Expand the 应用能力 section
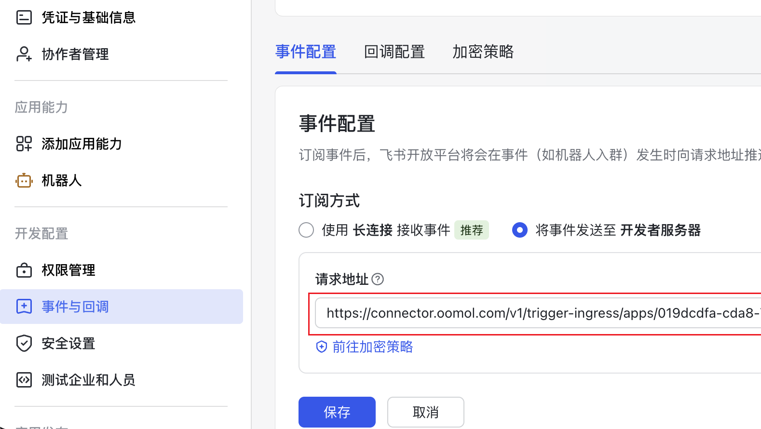761x429 pixels. tap(41, 107)
